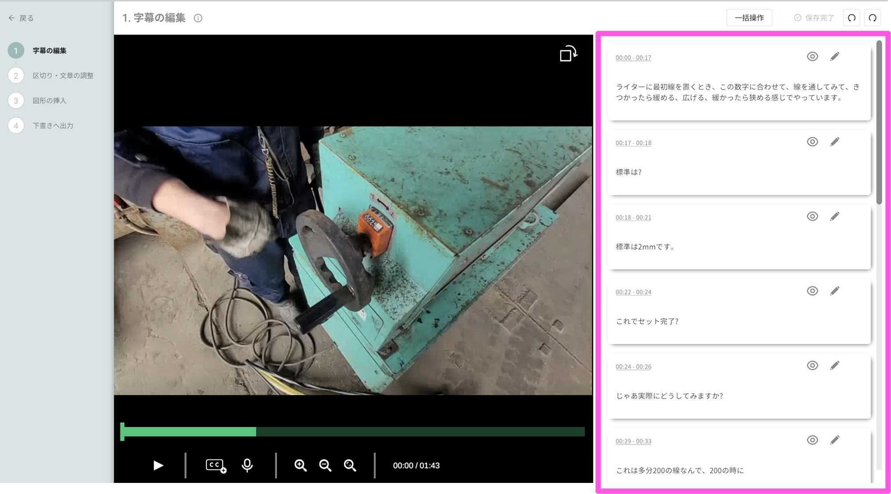
Task: Go to step 3 図形の挿入
Action: 49,101
